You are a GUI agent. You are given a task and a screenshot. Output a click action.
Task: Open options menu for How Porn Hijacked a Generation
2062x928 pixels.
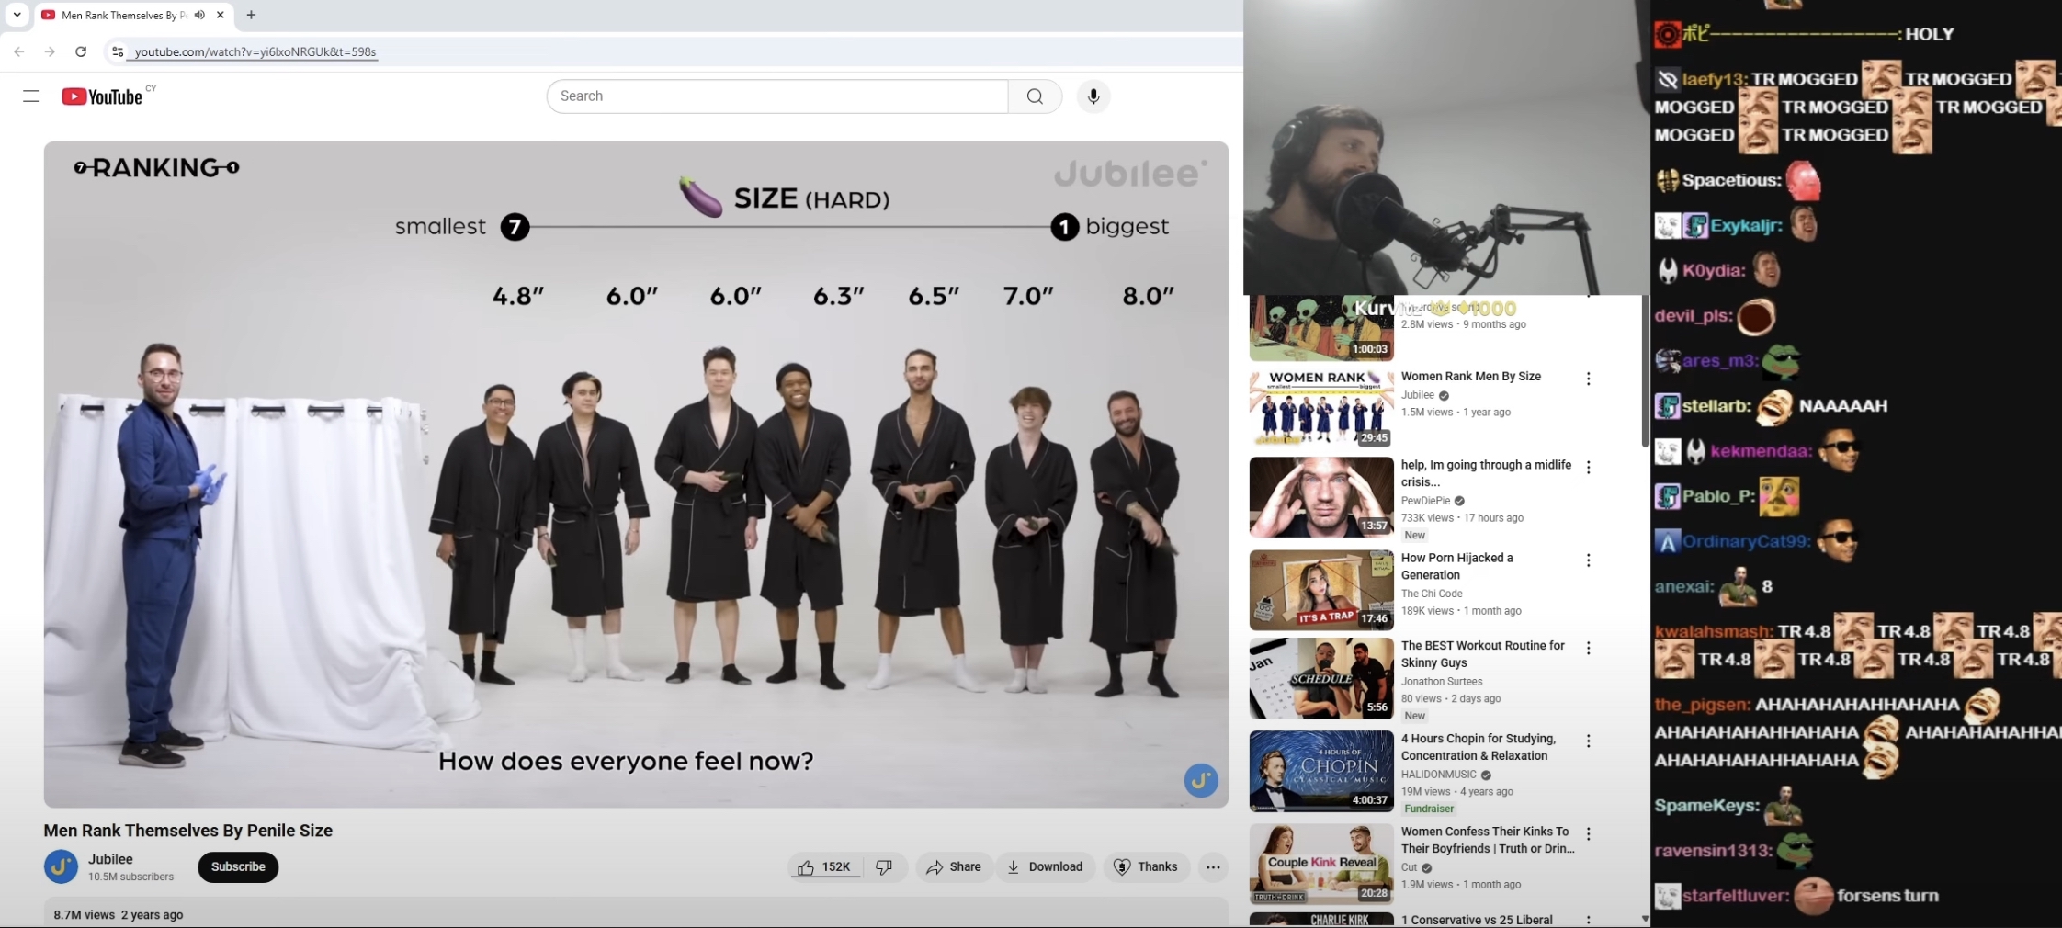1588,560
